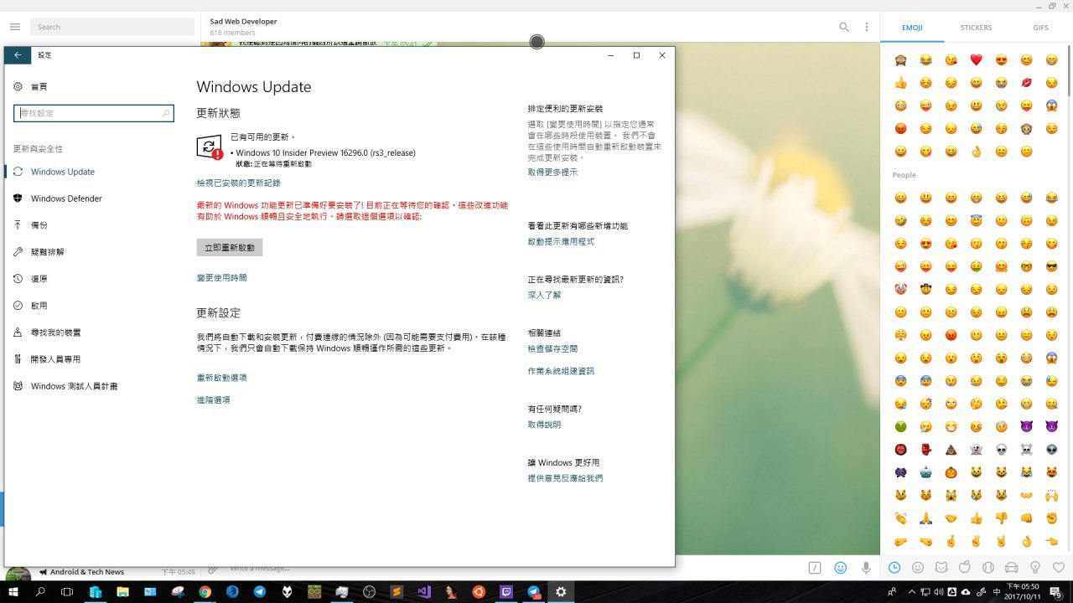Select Windows Defender in settings sidebar
The image size is (1073, 603).
tap(66, 198)
